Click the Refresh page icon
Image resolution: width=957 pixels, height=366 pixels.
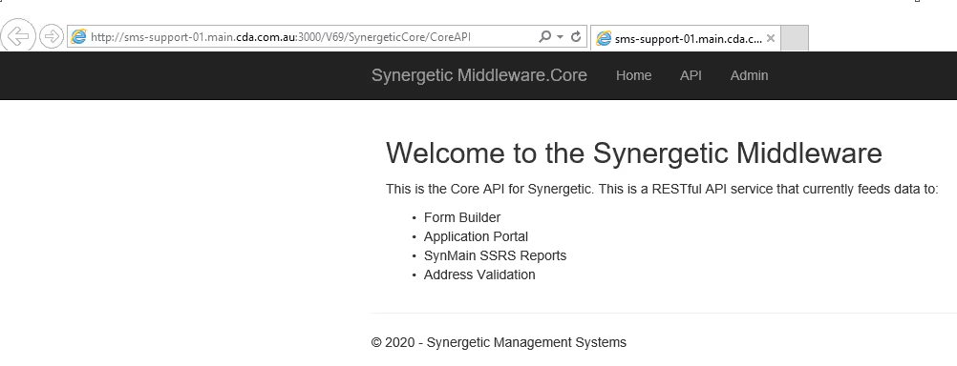(576, 36)
